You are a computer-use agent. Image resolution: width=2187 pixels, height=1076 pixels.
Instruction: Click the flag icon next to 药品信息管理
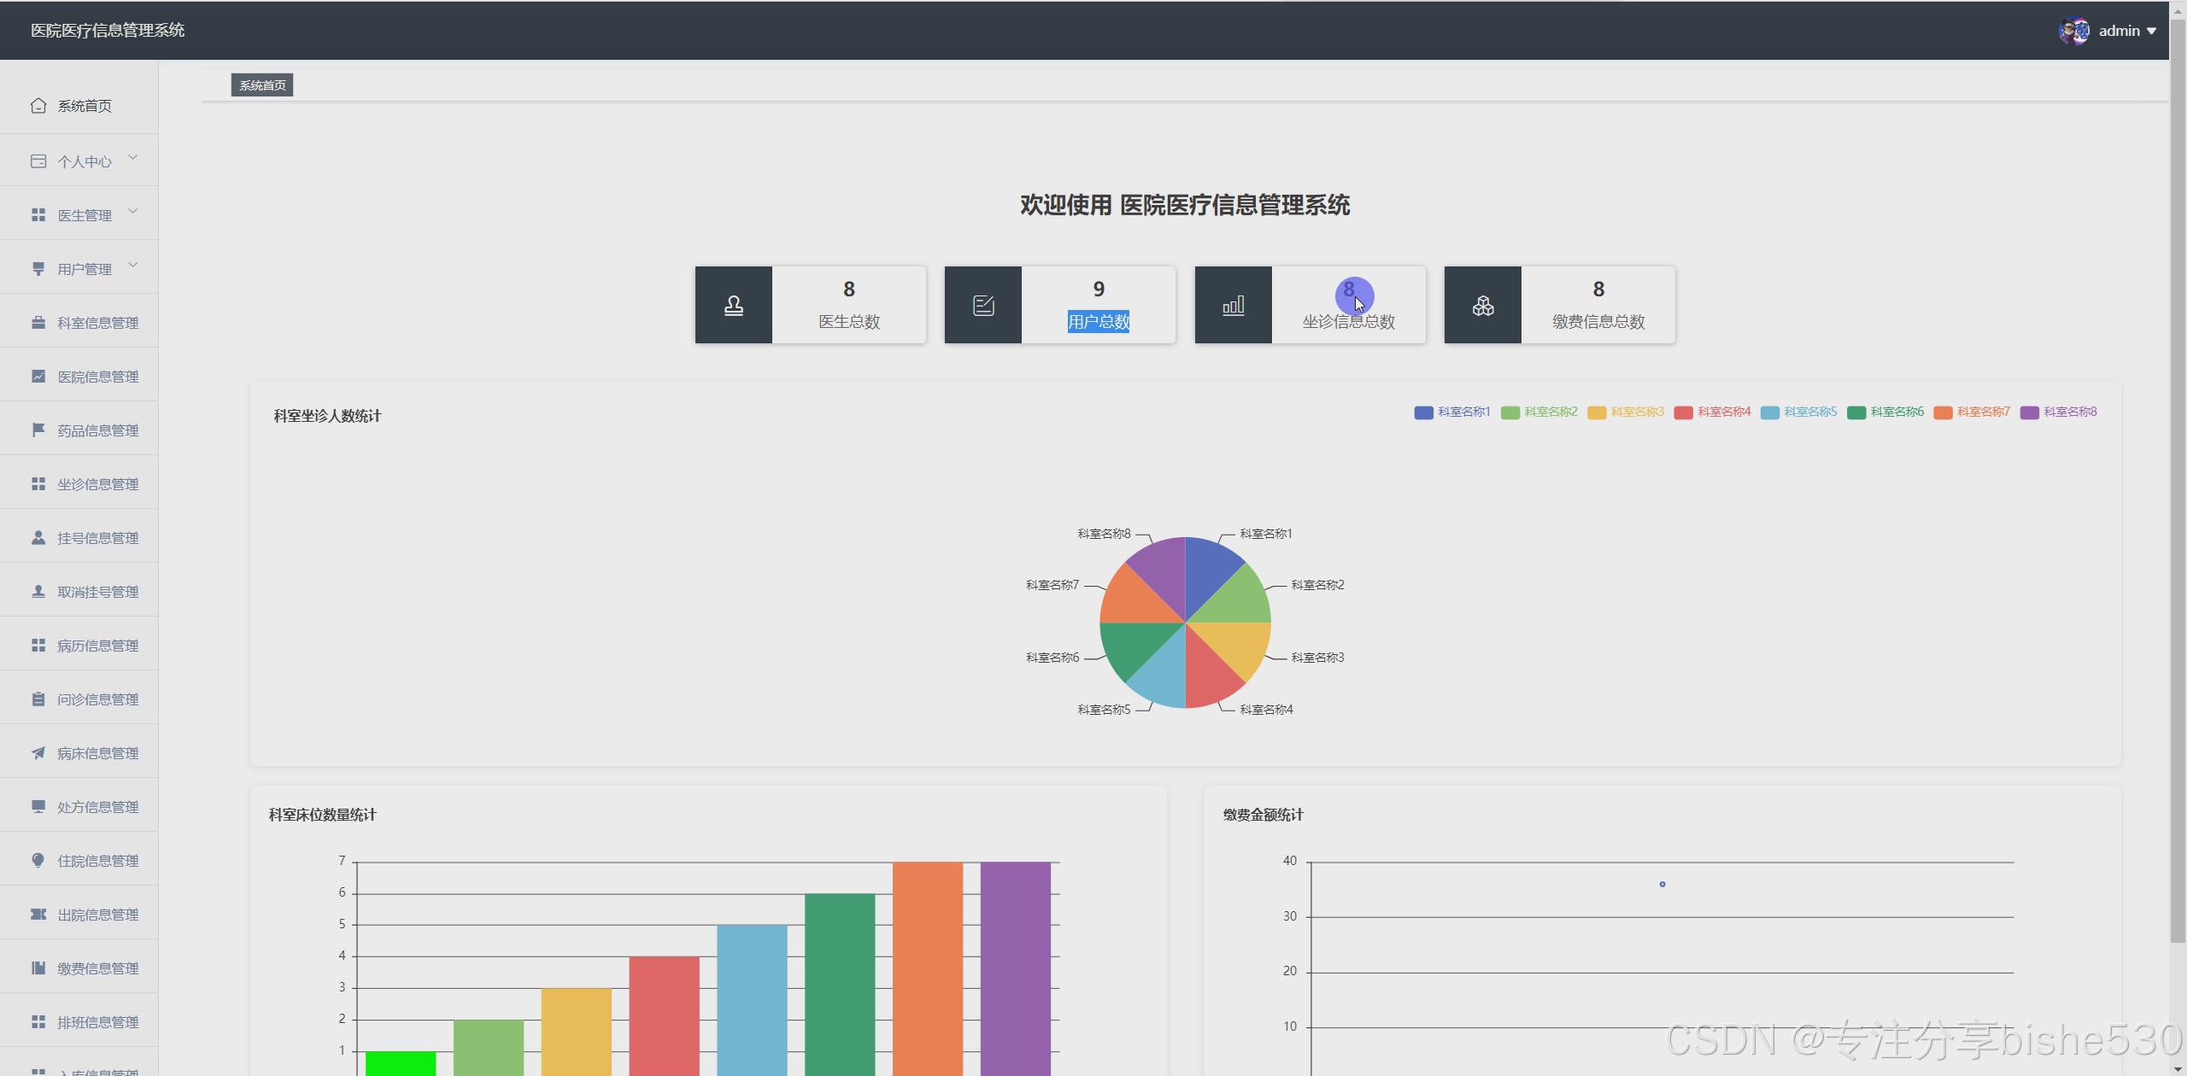pos(38,430)
